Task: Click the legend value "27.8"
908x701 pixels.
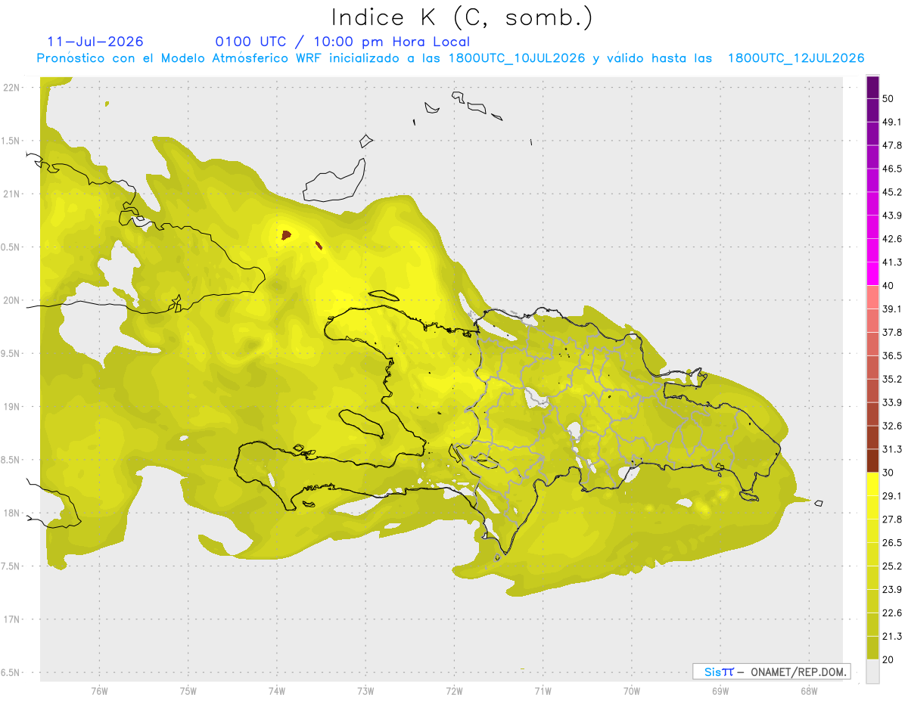Action: coord(892,520)
